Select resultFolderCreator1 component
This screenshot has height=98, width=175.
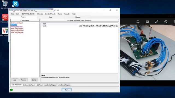(x=17, y=30)
